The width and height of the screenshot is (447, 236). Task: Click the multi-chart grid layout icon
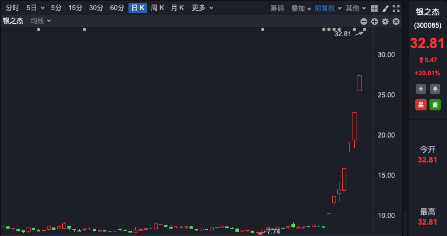(375, 8)
